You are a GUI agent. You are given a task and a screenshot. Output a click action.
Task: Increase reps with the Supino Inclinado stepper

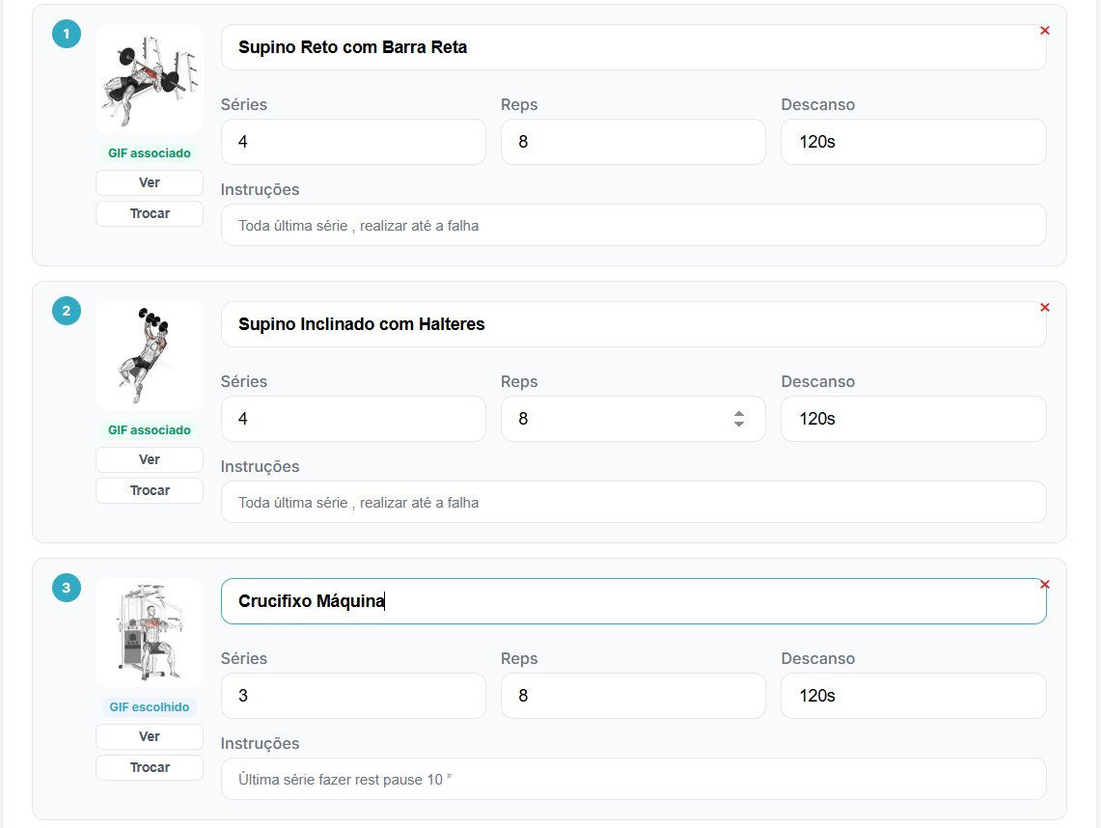739,414
